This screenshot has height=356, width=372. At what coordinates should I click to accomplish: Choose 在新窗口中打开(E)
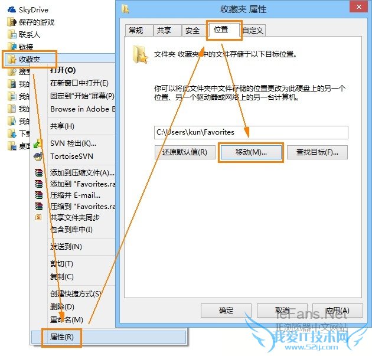coord(79,83)
